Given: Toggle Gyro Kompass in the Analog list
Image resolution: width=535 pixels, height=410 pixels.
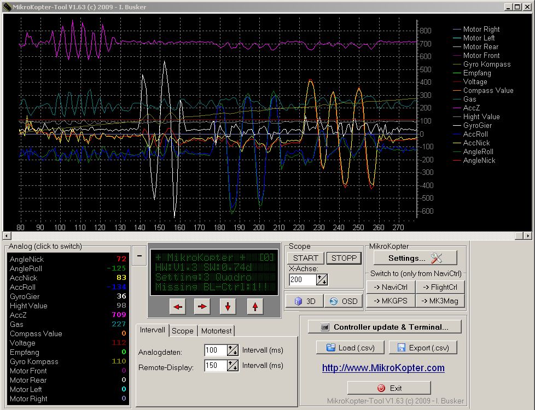Looking at the screenshot, I should (68, 361).
